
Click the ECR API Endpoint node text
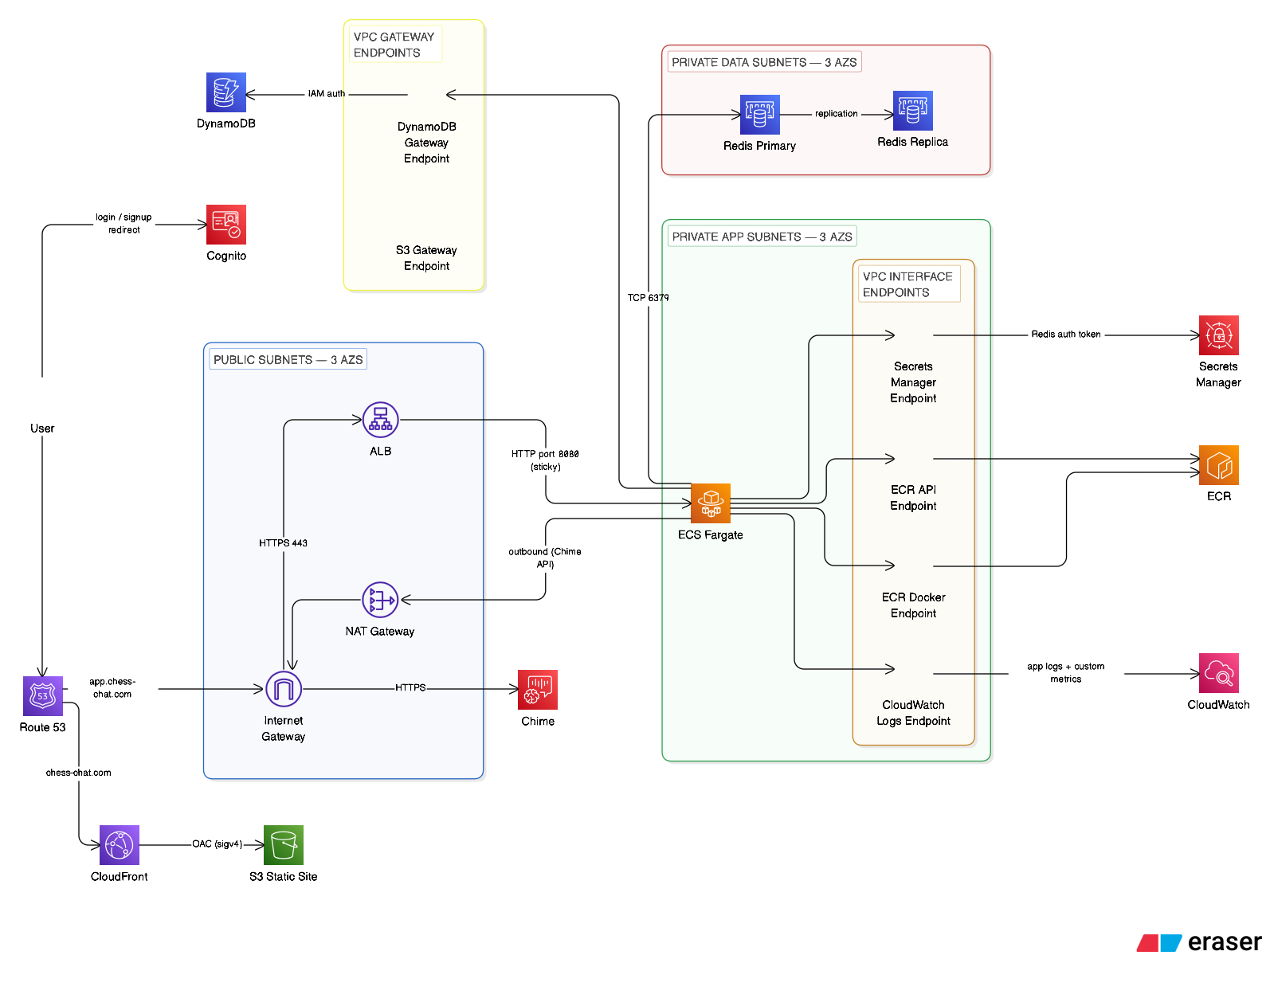click(x=913, y=498)
